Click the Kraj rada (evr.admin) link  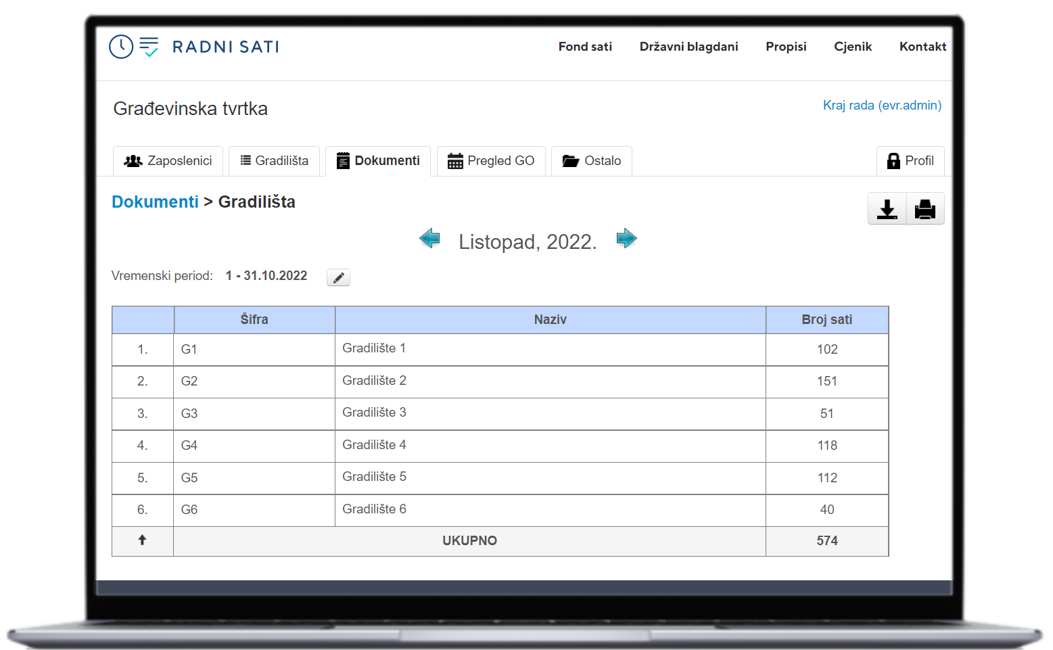882,106
